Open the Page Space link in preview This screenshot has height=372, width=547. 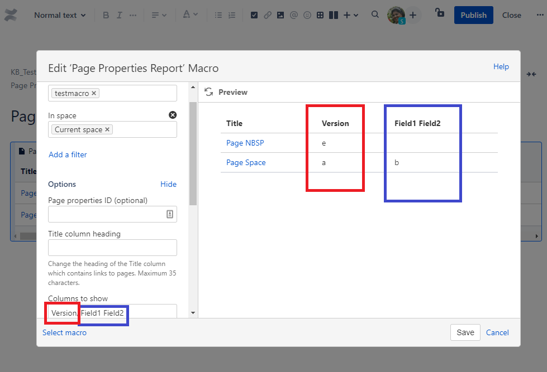(246, 162)
